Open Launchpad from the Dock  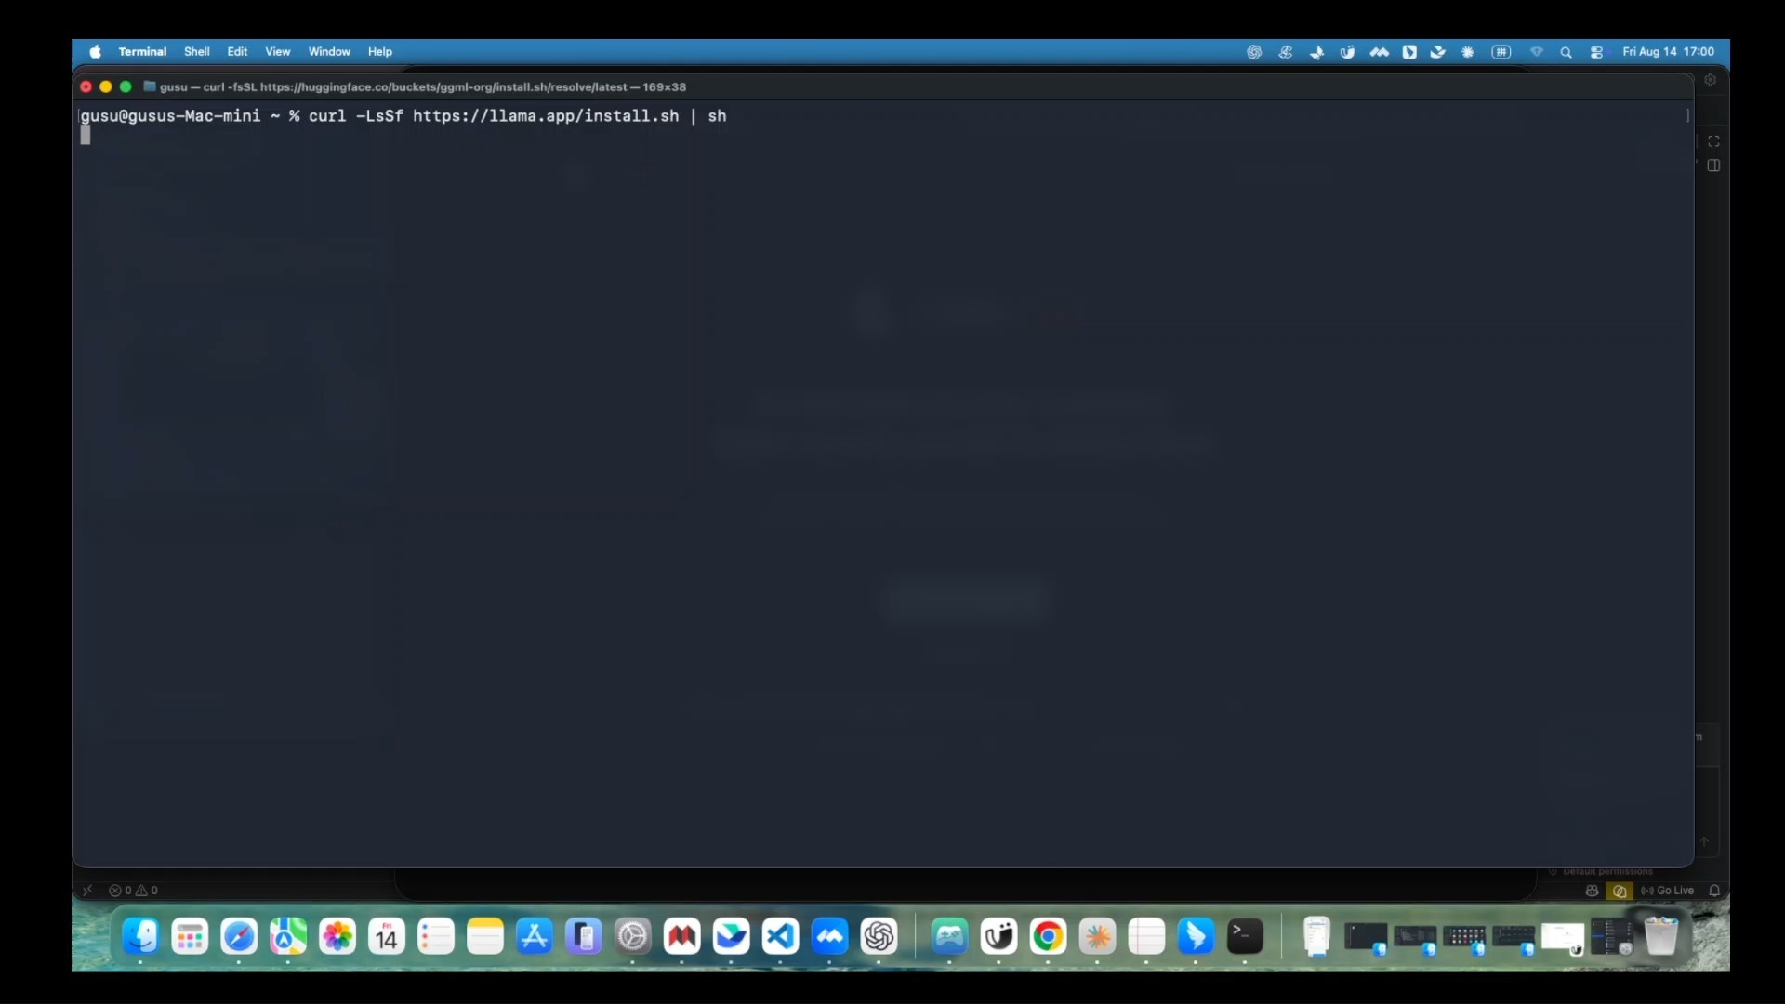190,936
